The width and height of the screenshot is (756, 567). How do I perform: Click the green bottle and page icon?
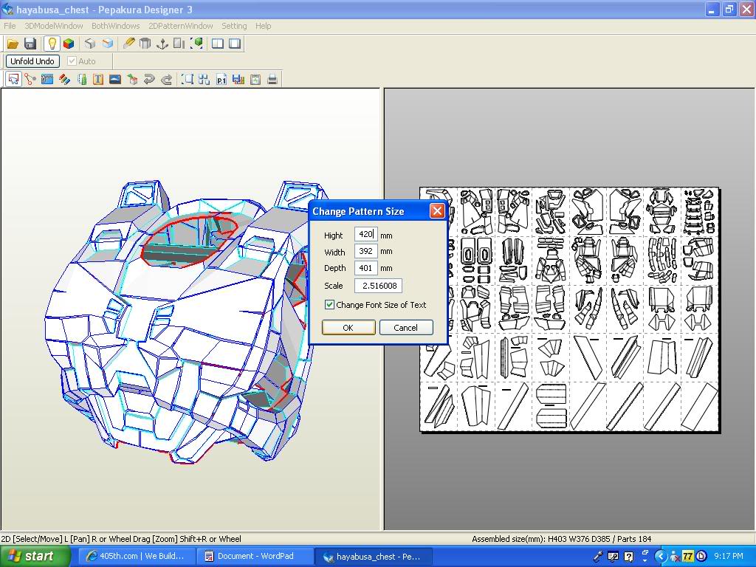point(81,80)
